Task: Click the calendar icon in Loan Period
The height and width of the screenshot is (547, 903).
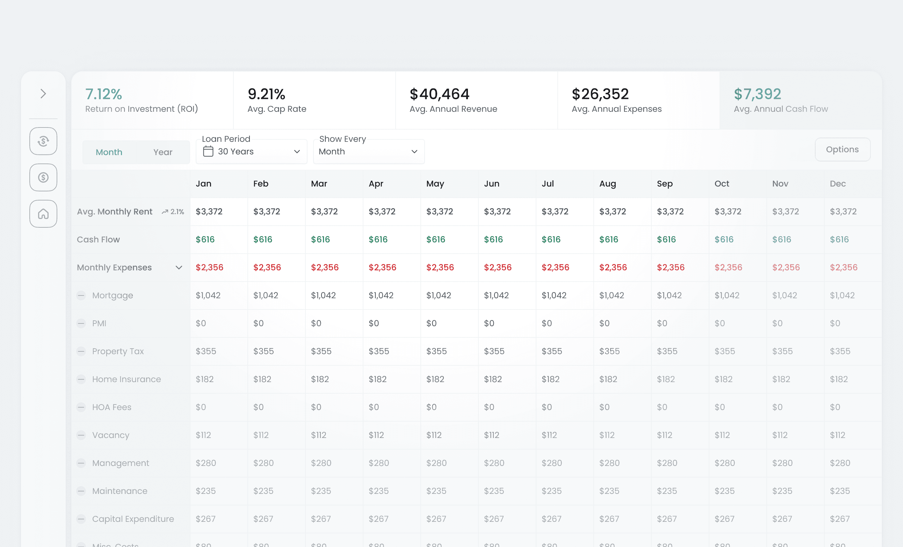Action: click(x=208, y=151)
